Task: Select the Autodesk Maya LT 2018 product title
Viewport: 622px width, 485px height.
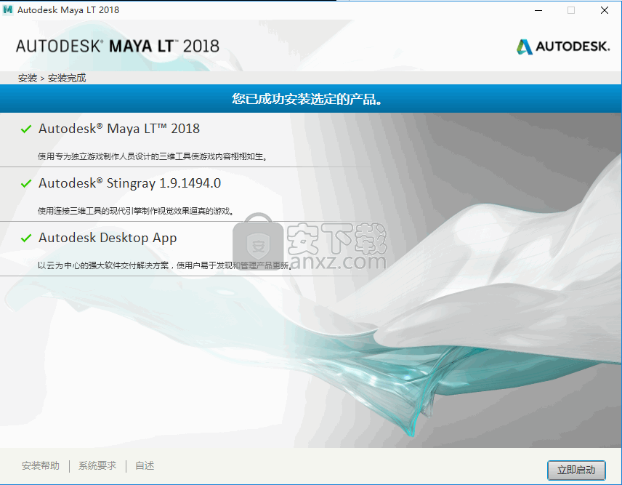Action: (119, 129)
